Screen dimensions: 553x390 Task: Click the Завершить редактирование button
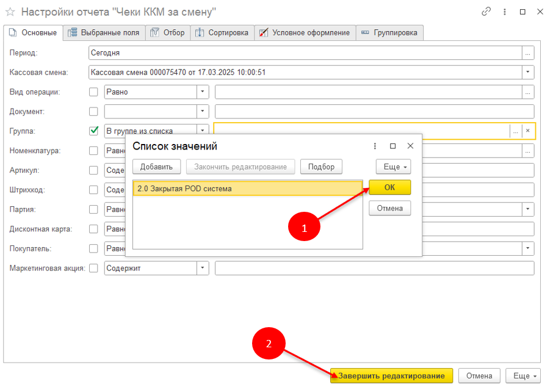391,375
